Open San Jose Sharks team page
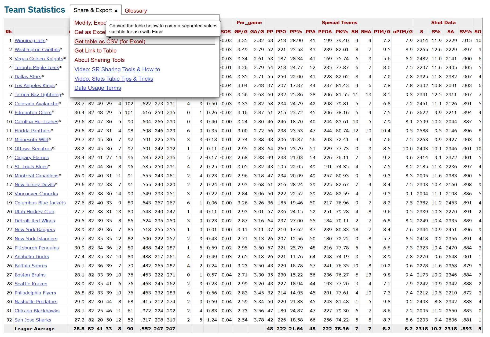Image resolution: width=490 pixels, height=337 pixels. [33, 320]
